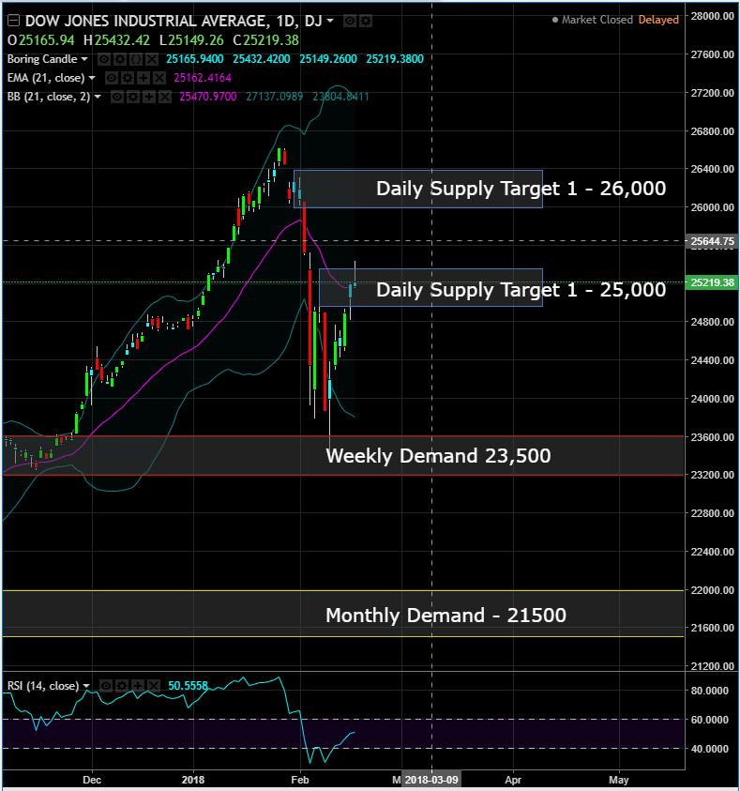This screenshot has height=791, width=740.
Task: Select the Weekly Demand 23,500 zone
Action: (343, 455)
